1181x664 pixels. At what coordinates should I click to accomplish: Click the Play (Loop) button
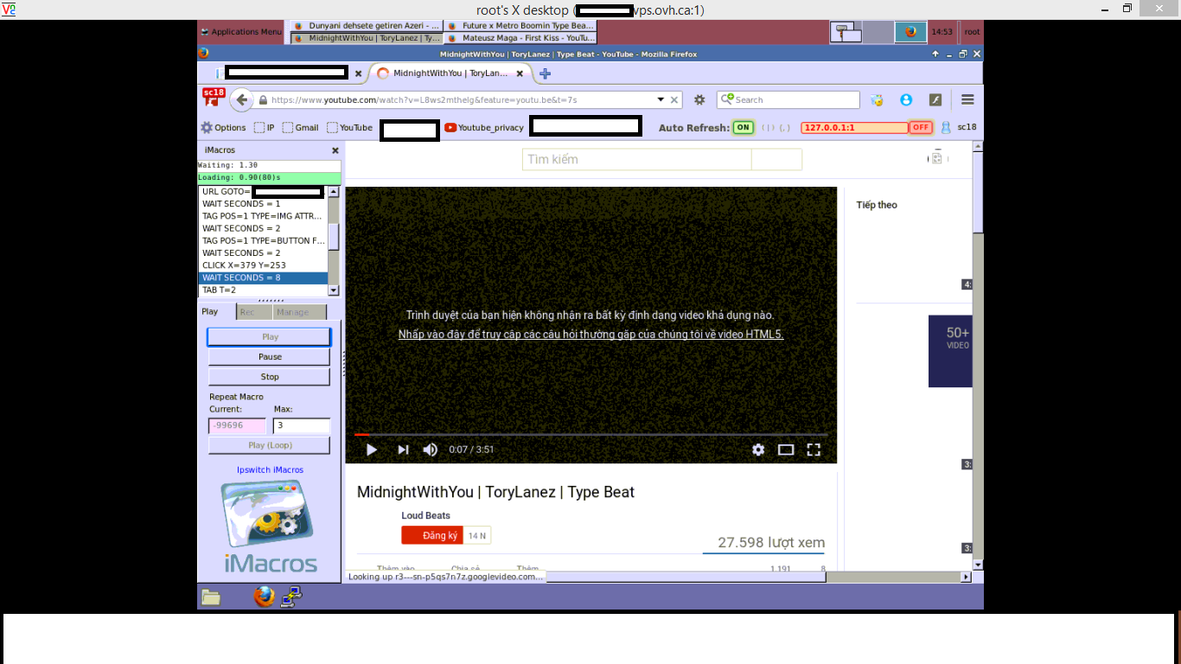269,445
